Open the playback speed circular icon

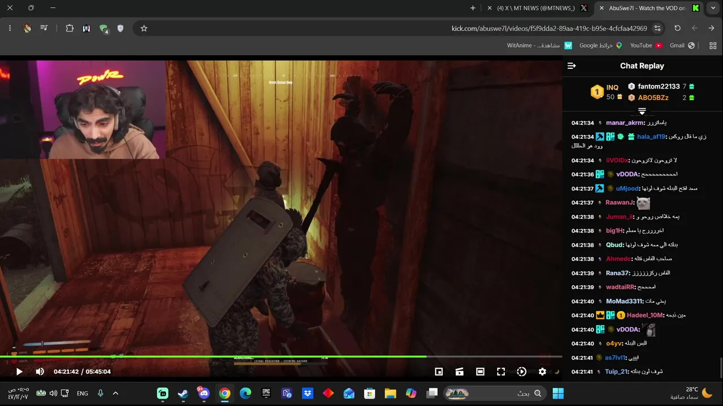[x=521, y=372]
